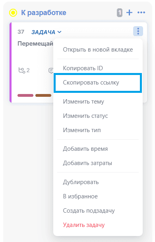The image size is (155, 242).
Task: Click the red Удалить задачу option
Action: coord(84,225)
